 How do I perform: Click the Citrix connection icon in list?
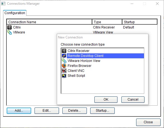(x=9, y=27)
